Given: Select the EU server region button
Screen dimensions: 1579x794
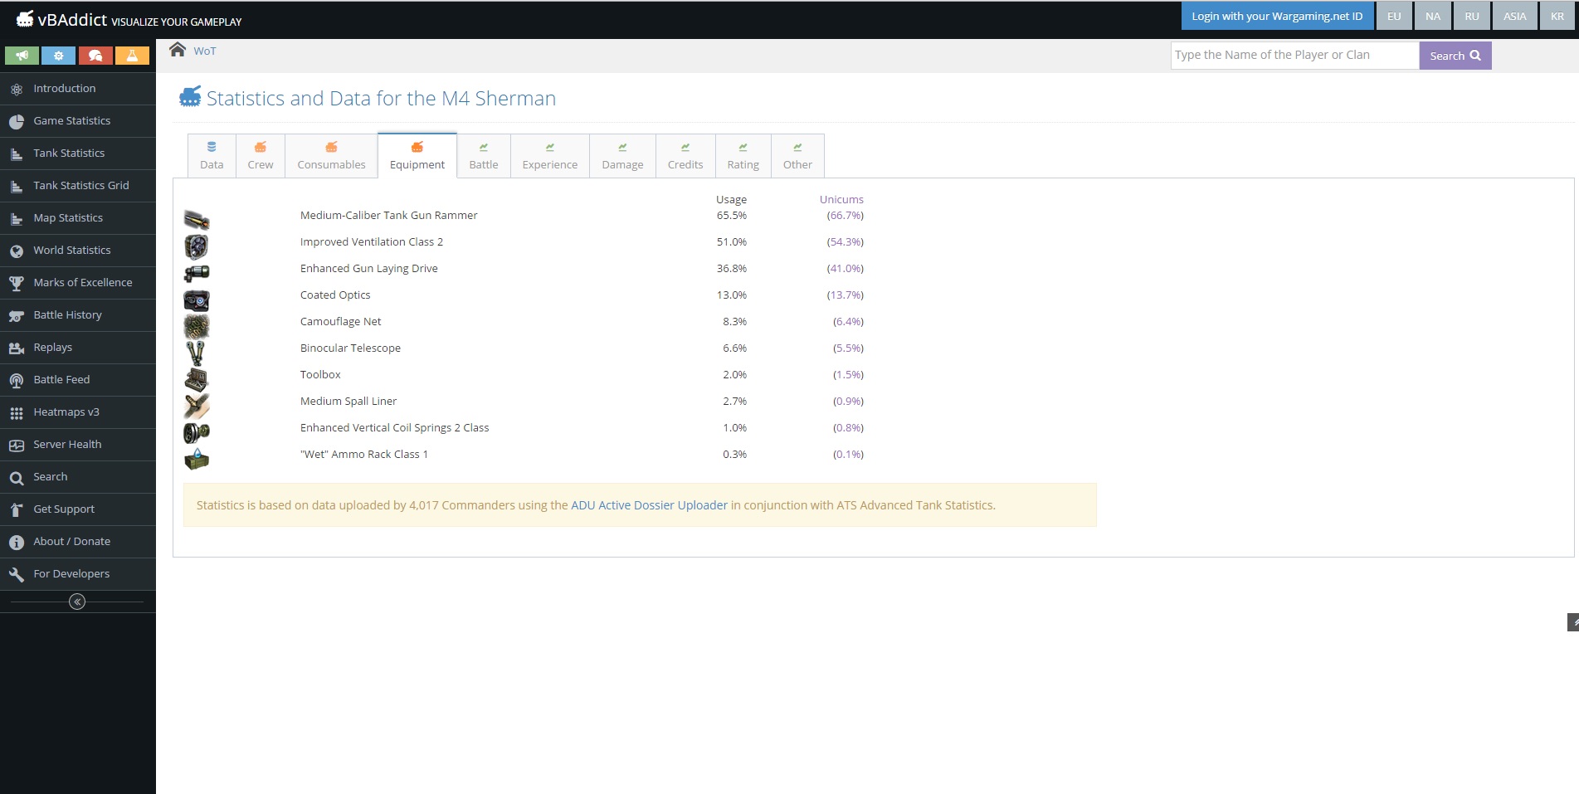Looking at the screenshot, I should click(x=1394, y=17).
